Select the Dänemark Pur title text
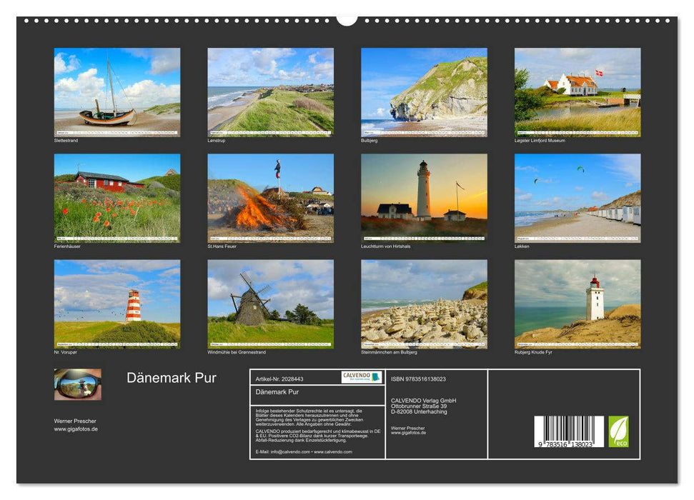Screen dimensions: 694x500 pos(173,378)
